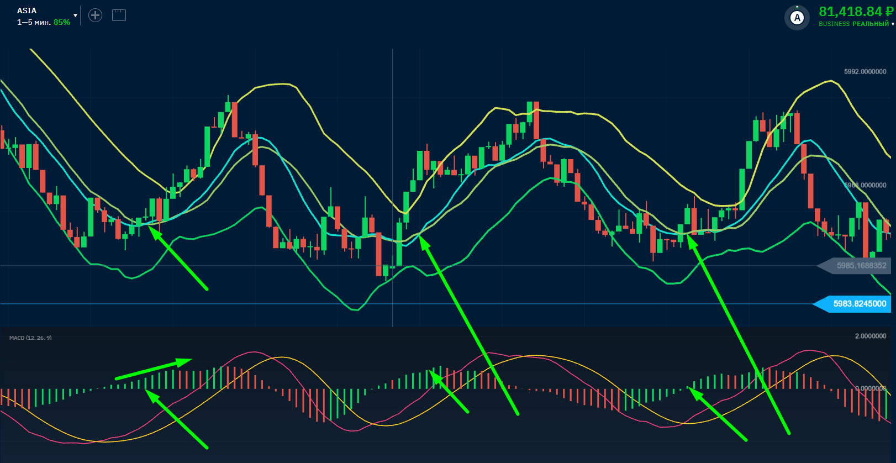Click the 1–5 мин. 85% payout text
This screenshot has height=463, width=896.
pos(44,22)
